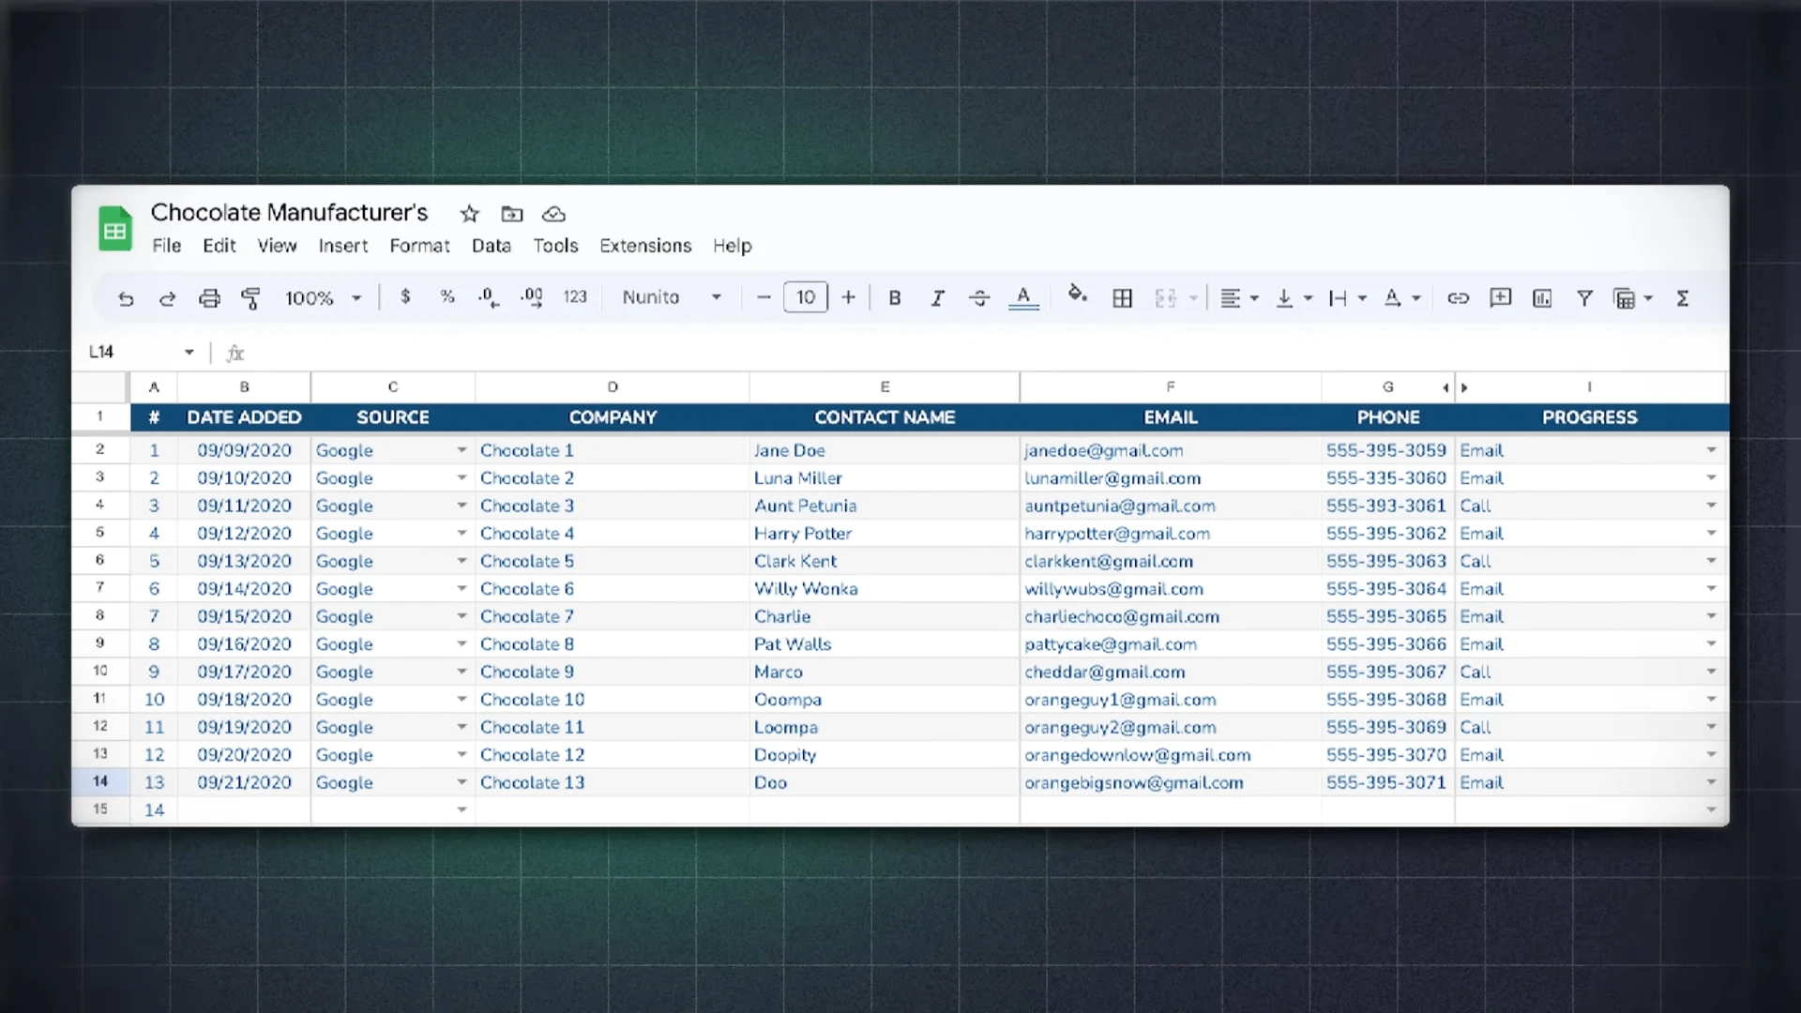
Task: Open the fill color picker
Action: click(1078, 295)
